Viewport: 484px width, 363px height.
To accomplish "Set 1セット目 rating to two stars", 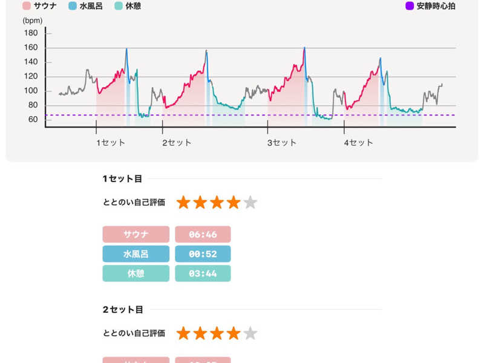I will 200,203.
